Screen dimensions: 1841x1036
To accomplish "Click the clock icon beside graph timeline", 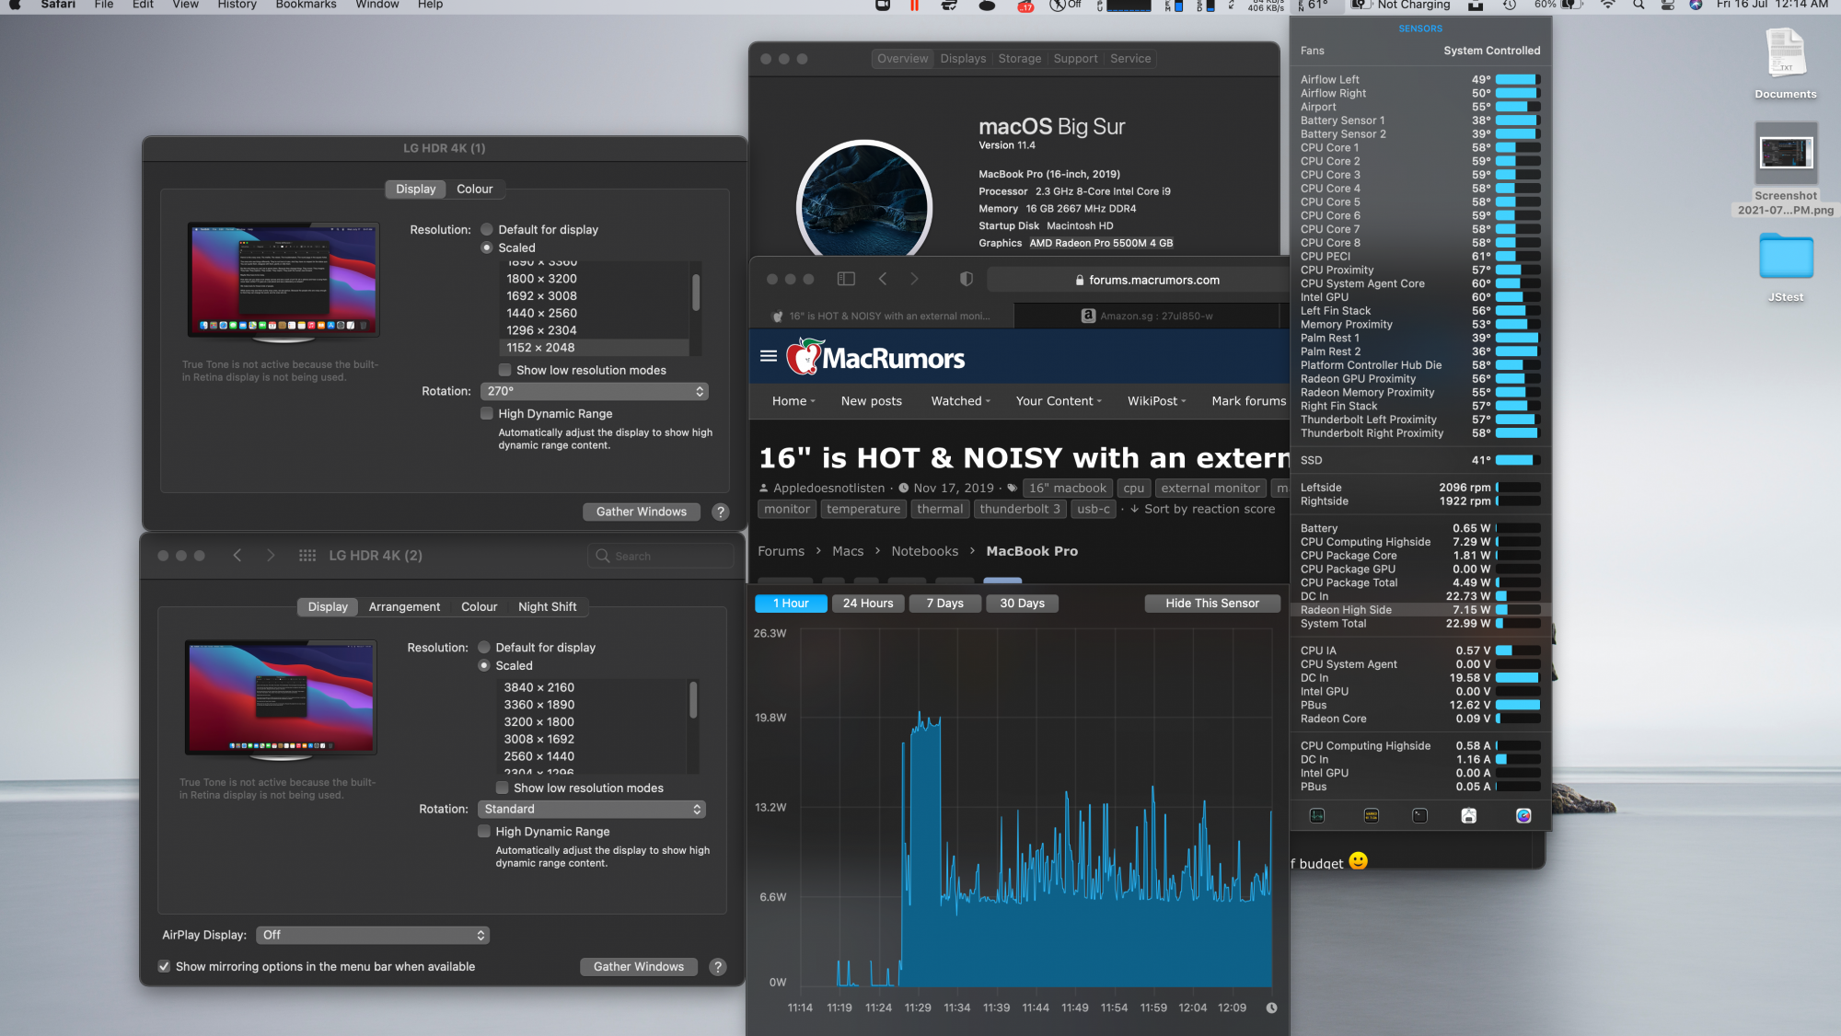I will [x=1271, y=1008].
